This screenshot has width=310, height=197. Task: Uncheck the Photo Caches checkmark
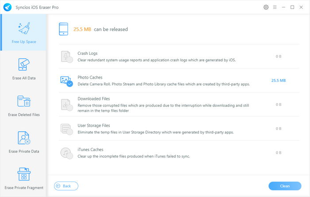[70, 84]
